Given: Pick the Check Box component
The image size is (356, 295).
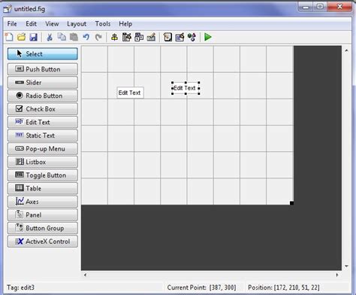Looking at the screenshot, I should [43, 109].
